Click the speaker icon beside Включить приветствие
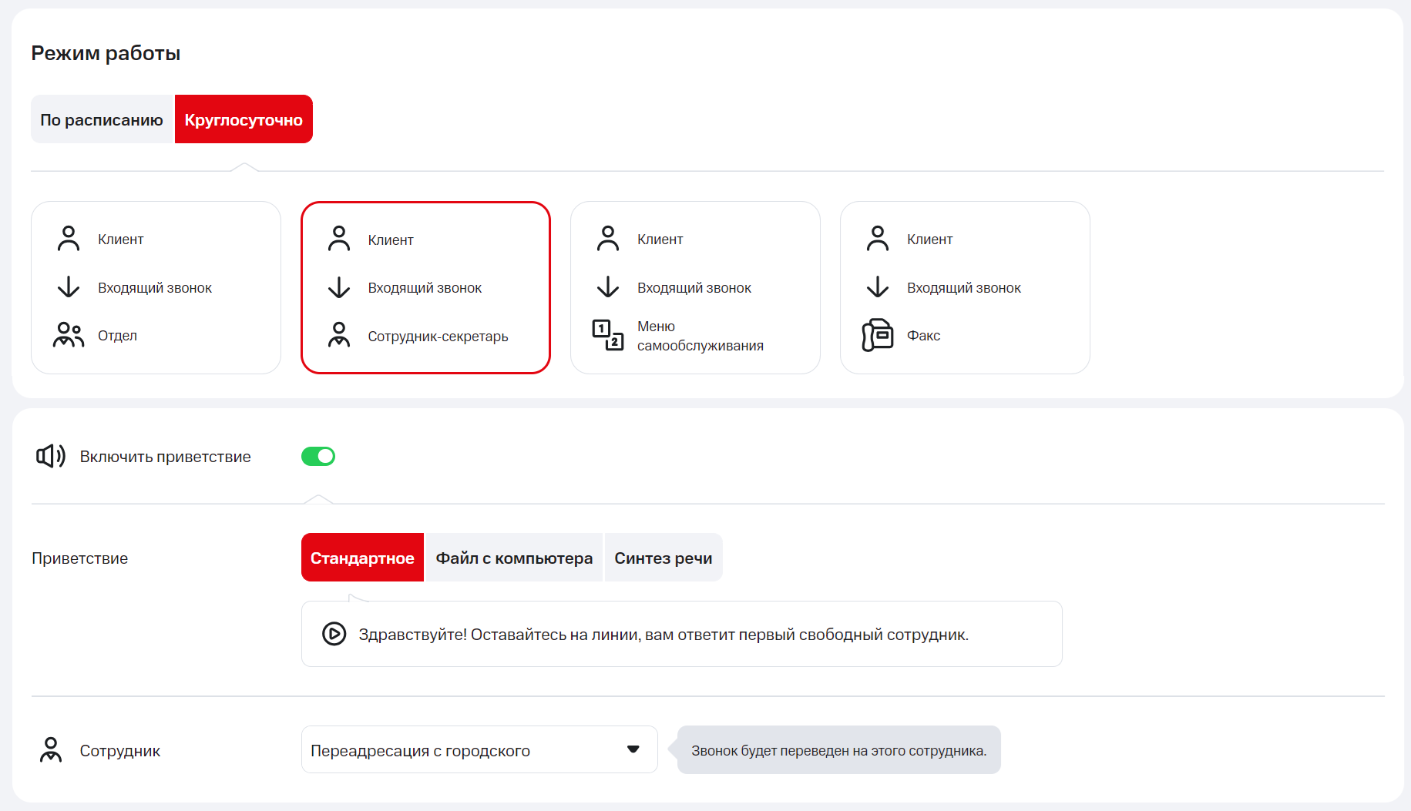The width and height of the screenshot is (1411, 811). [x=51, y=456]
